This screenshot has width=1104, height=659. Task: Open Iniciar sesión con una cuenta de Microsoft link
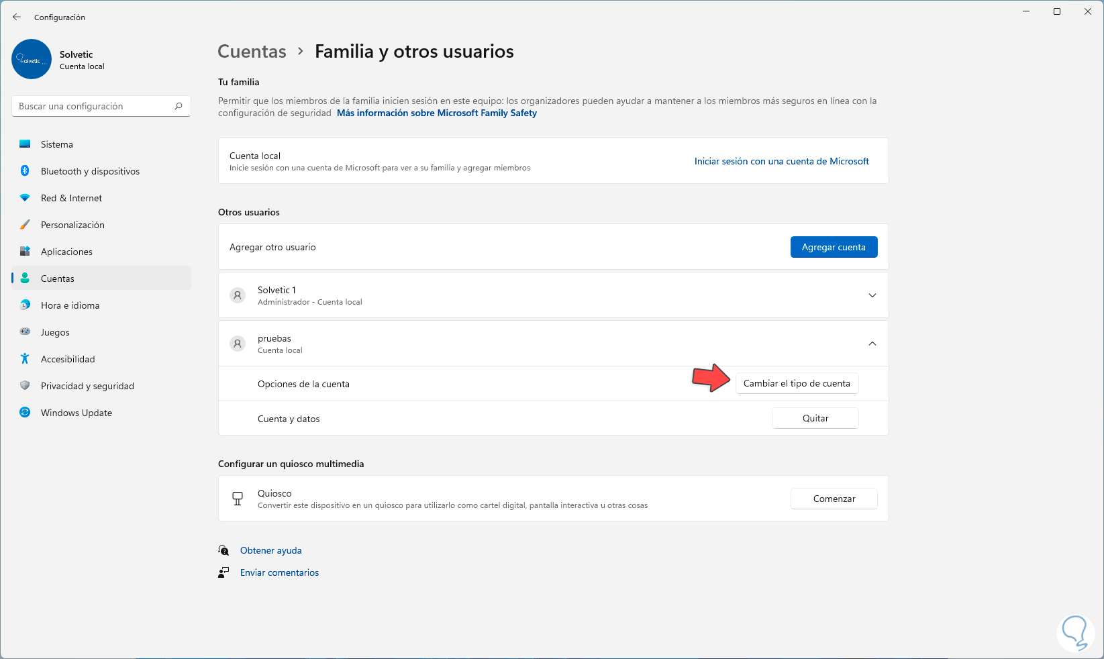click(781, 161)
